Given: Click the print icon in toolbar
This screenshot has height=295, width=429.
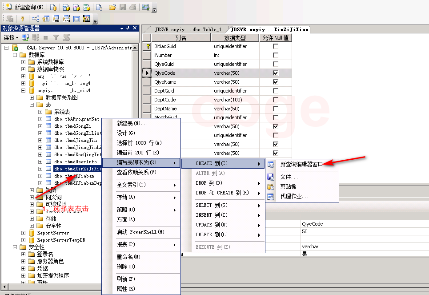Looking at the screenshot, I should tap(132, 7).
